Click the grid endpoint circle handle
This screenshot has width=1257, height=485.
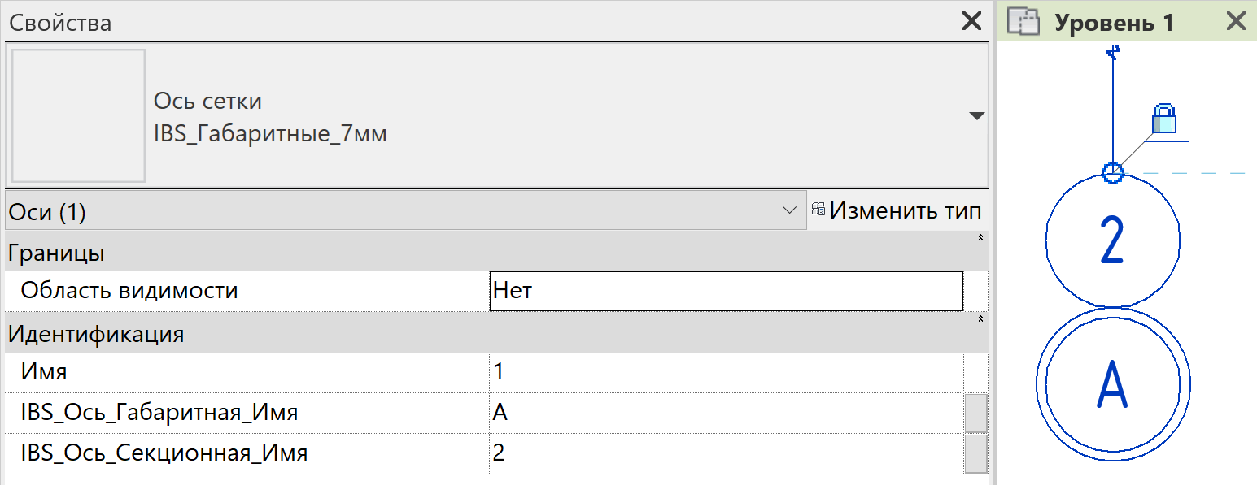[x=1113, y=172]
